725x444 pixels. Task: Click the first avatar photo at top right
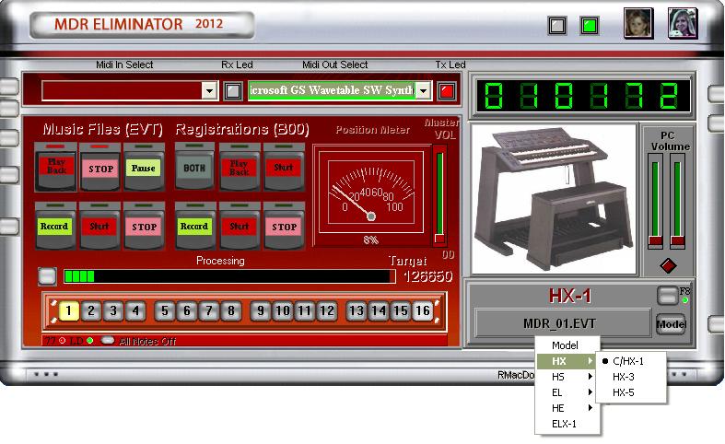click(x=638, y=24)
